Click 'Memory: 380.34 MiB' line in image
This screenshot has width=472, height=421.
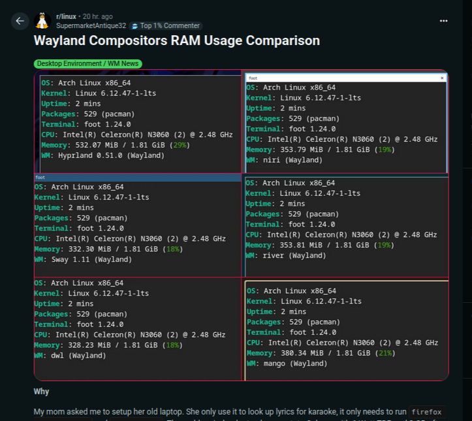pos(321,353)
